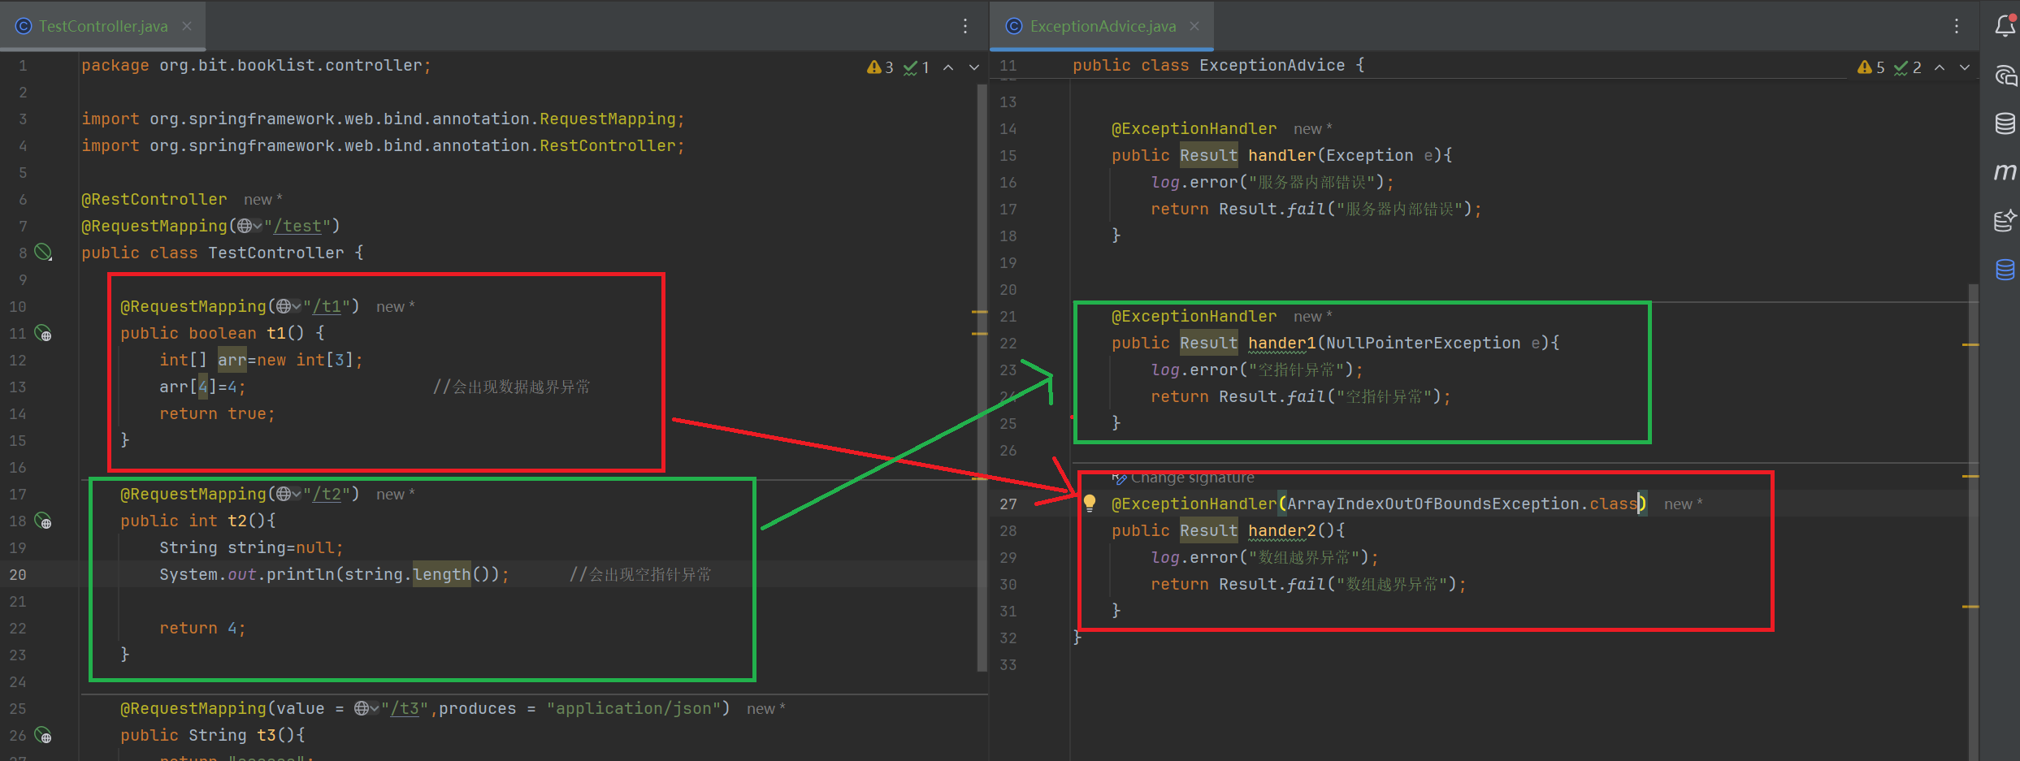Open the Notifications bell tool window
Screen dimensions: 2020x761
[2005, 26]
